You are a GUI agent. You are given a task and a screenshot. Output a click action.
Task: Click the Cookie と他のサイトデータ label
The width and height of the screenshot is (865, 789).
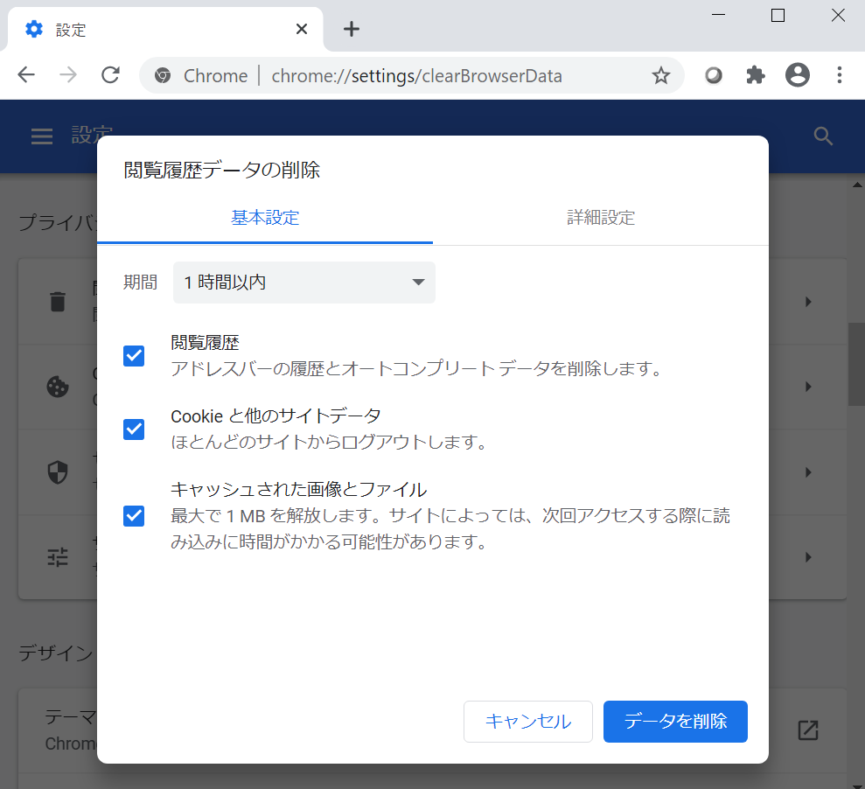point(276,416)
